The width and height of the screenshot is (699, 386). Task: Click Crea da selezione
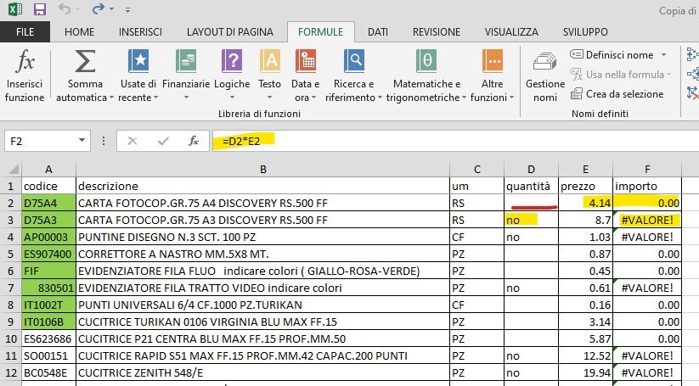click(617, 94)
